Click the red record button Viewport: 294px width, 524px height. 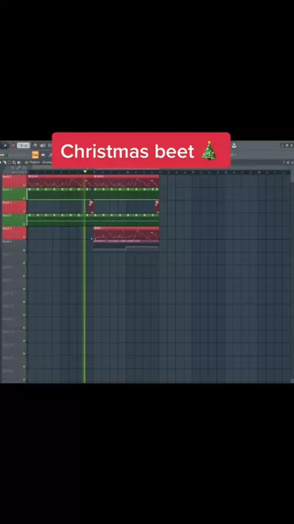tap(13, 145)
